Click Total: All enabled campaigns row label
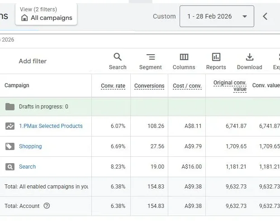The image size is (280, 221). 46,187
